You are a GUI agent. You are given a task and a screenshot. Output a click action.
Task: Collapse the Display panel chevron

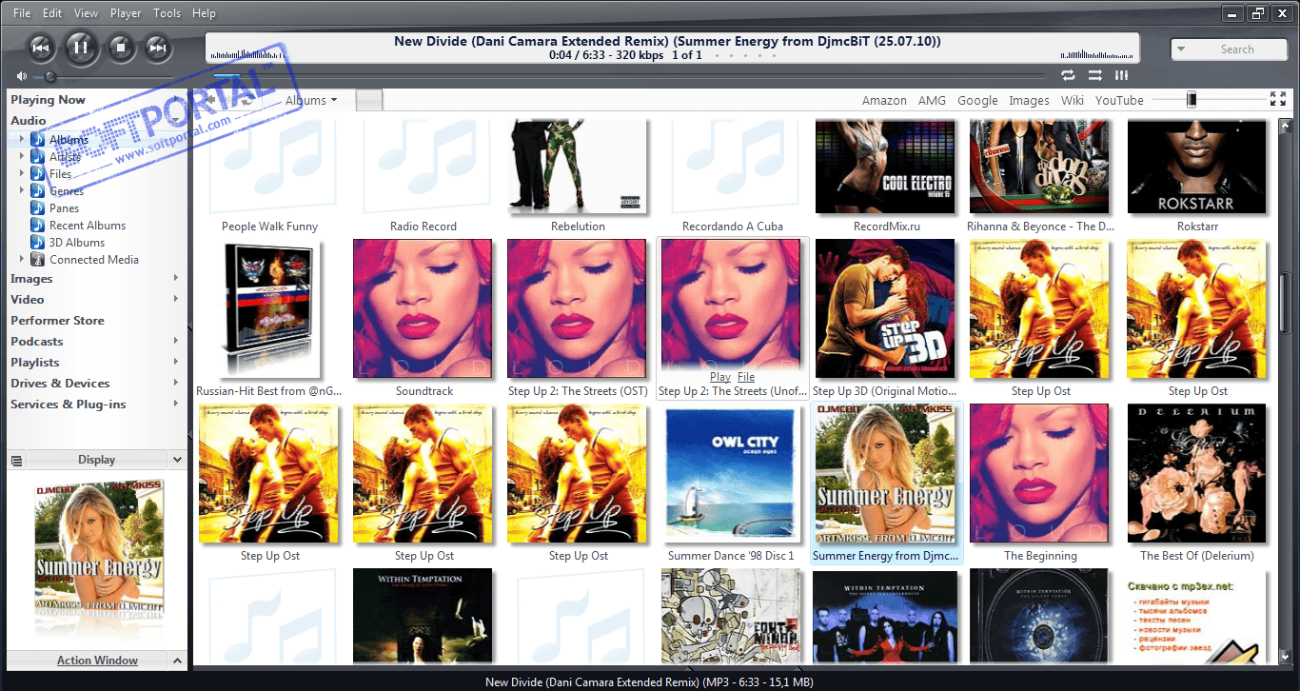[x=177, y=460]
